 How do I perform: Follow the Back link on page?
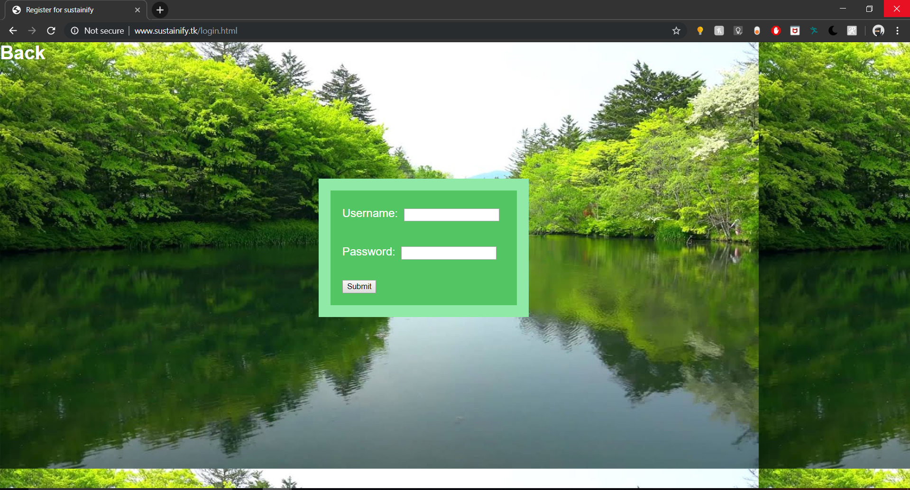coord(23,53)
